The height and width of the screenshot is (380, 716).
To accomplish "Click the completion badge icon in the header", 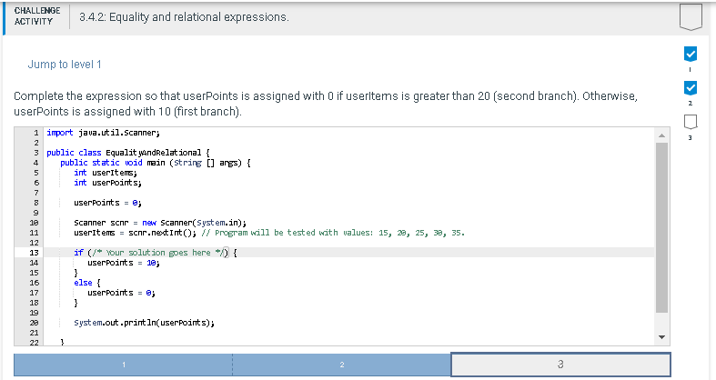I will (x=691, y=17).
